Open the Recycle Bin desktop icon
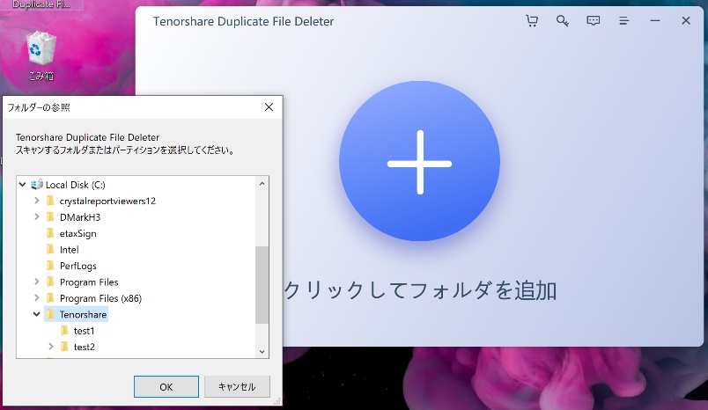This screenshot has width=708, height=410. tap(41, 55)
